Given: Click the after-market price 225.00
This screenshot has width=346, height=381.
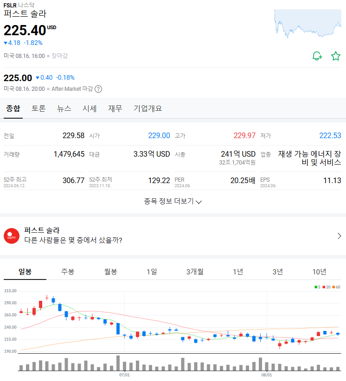Looking at the screenshot, I should 18,78.
